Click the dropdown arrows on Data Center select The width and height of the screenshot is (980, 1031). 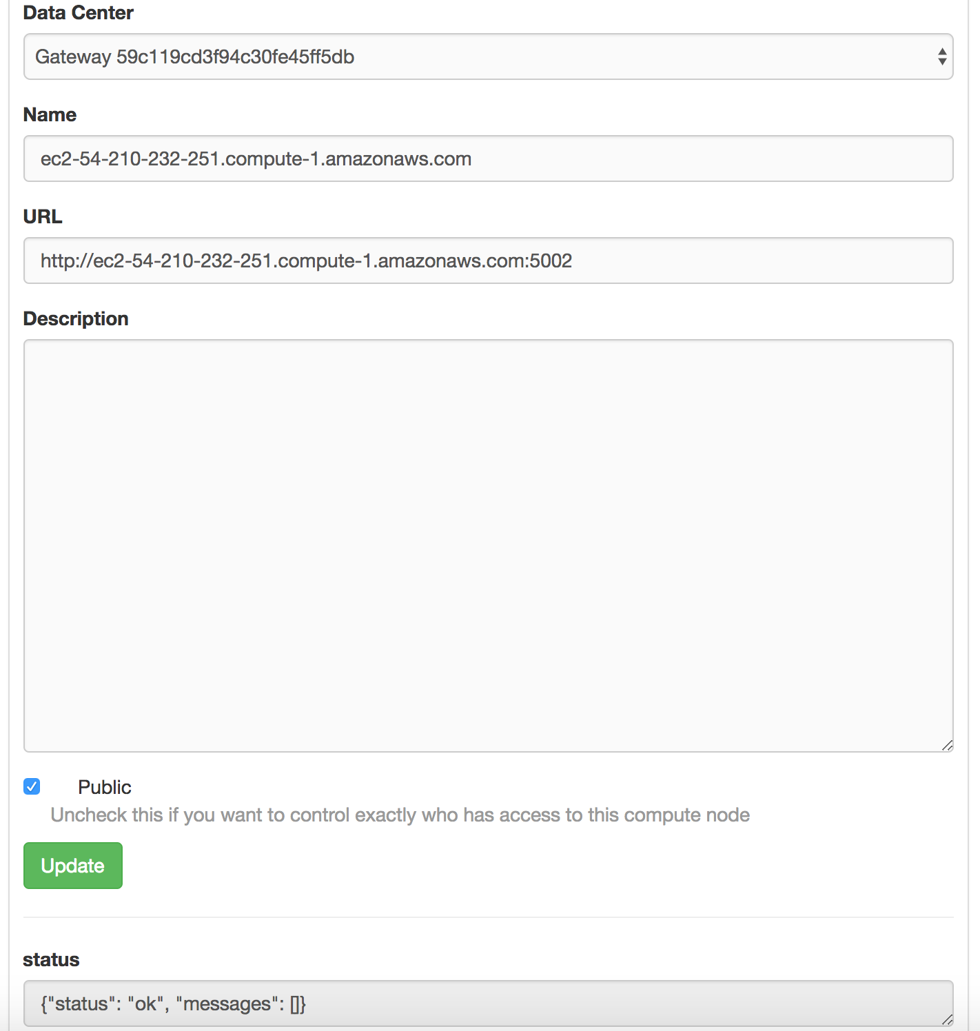[942, 57]
